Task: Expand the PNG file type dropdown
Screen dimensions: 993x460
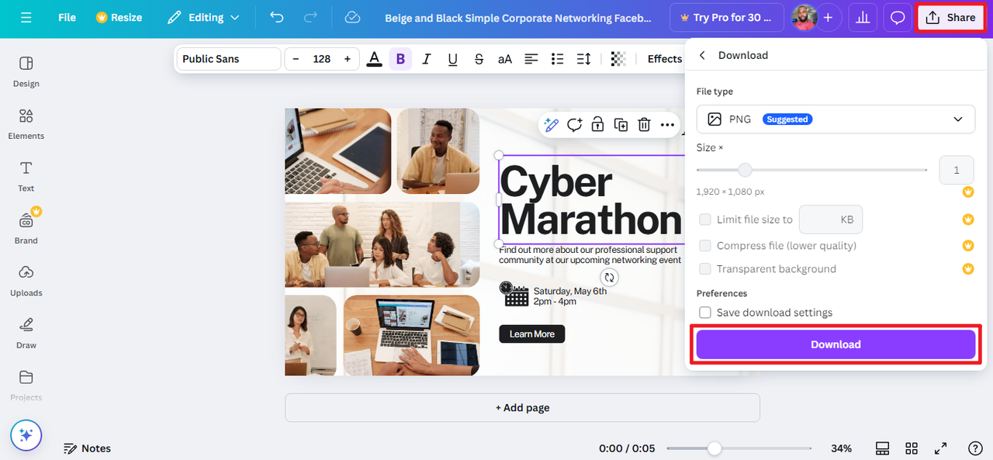Action: click(836, 119)
